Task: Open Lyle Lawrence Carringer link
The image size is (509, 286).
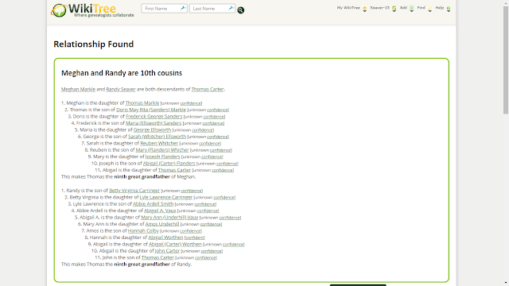Action: [166, 197]
